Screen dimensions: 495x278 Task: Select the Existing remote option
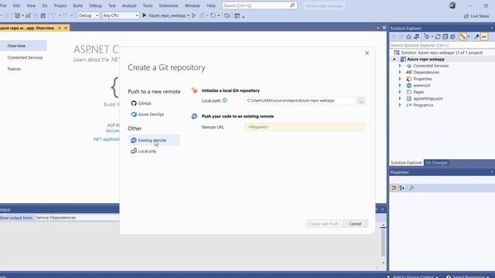point(154,141)
